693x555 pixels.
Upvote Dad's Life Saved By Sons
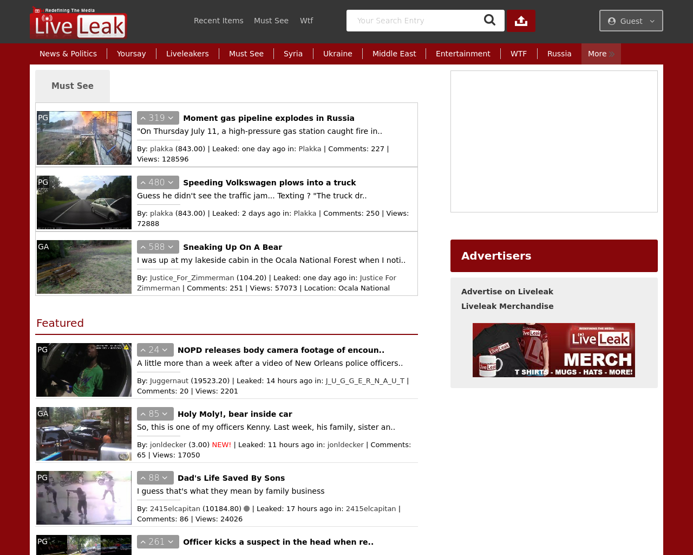tap(143, 478)
